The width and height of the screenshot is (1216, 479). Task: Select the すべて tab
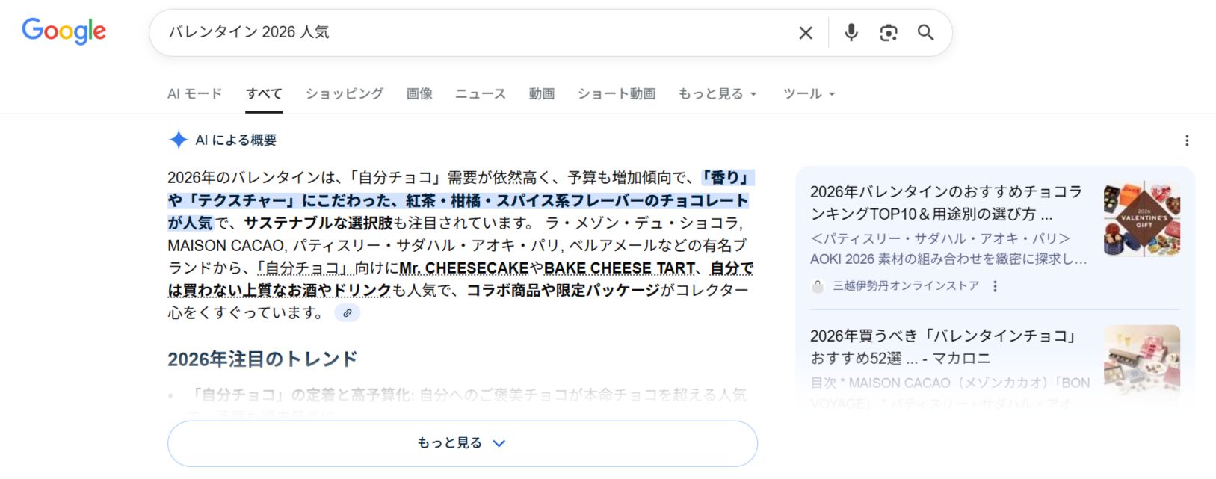264,94
